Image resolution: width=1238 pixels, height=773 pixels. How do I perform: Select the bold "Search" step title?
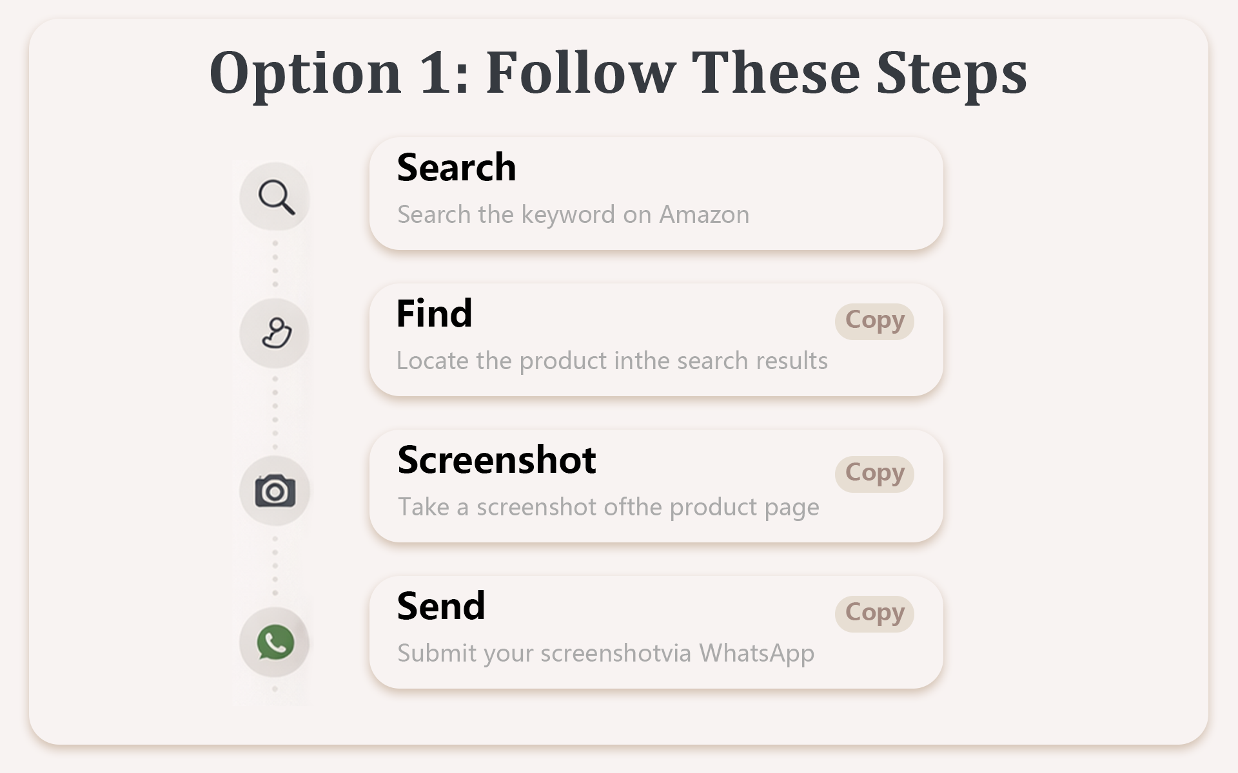[x=457, y=167]
